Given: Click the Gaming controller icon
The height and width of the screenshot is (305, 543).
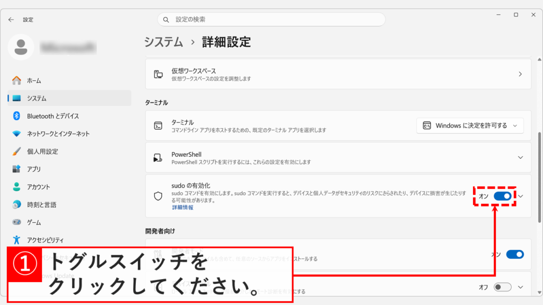Looking at the screenshot, I should pyautogui.click(x=16, y=222).
